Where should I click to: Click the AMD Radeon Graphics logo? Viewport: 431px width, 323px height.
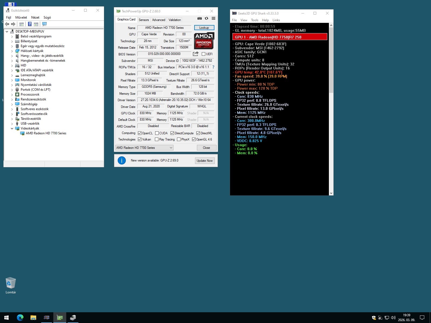pyautogui.click(x=204, y=41)
